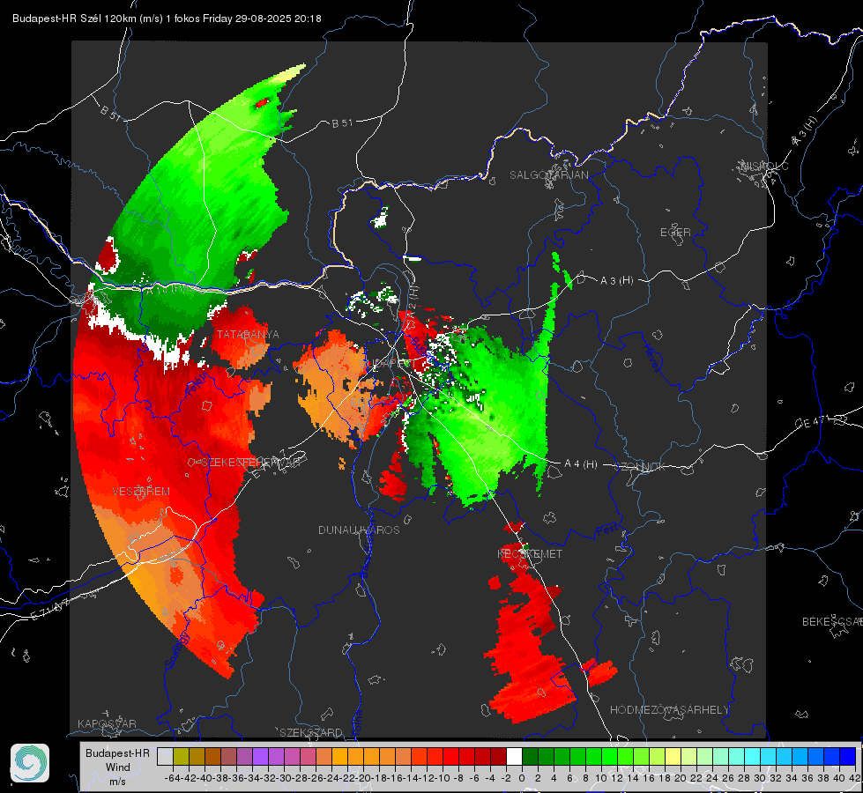Click the horizontal A 3 (H) label near Eger

(616, 281)
